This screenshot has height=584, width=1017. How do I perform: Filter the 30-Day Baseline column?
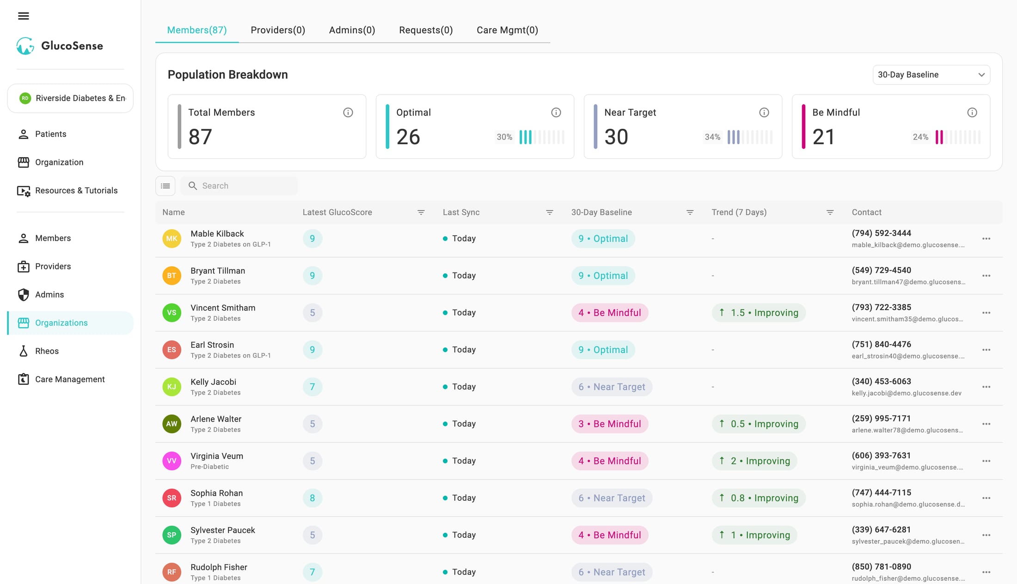[x=690, y=212]
